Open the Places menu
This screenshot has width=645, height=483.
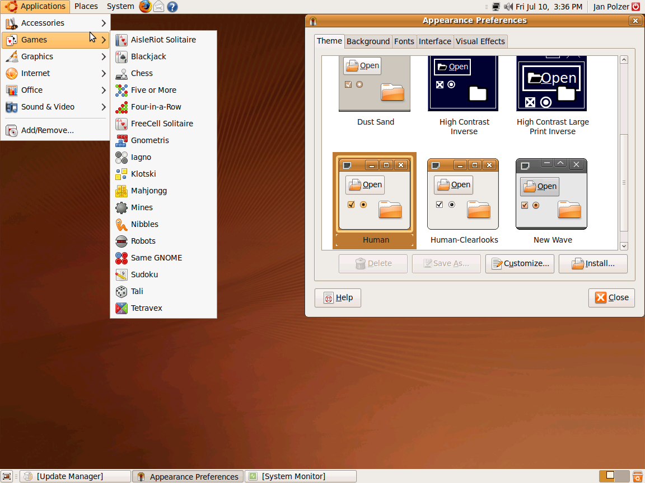tap(86, 7)
